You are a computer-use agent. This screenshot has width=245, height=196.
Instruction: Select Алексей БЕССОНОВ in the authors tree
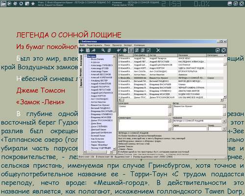[101, 74]
